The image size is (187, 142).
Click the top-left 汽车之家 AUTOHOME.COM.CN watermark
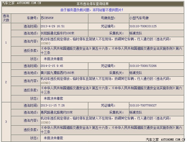tap(21, 3)
